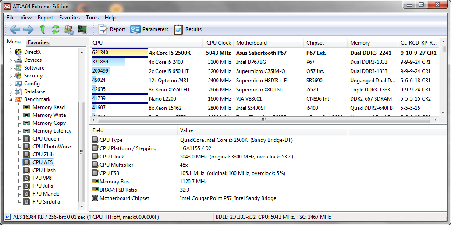The image size is (451, 225).
Task: Select the Config tree icon
Action: click(18, 84)
